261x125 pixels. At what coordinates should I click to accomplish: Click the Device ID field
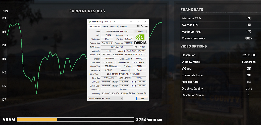click(136, 51)
